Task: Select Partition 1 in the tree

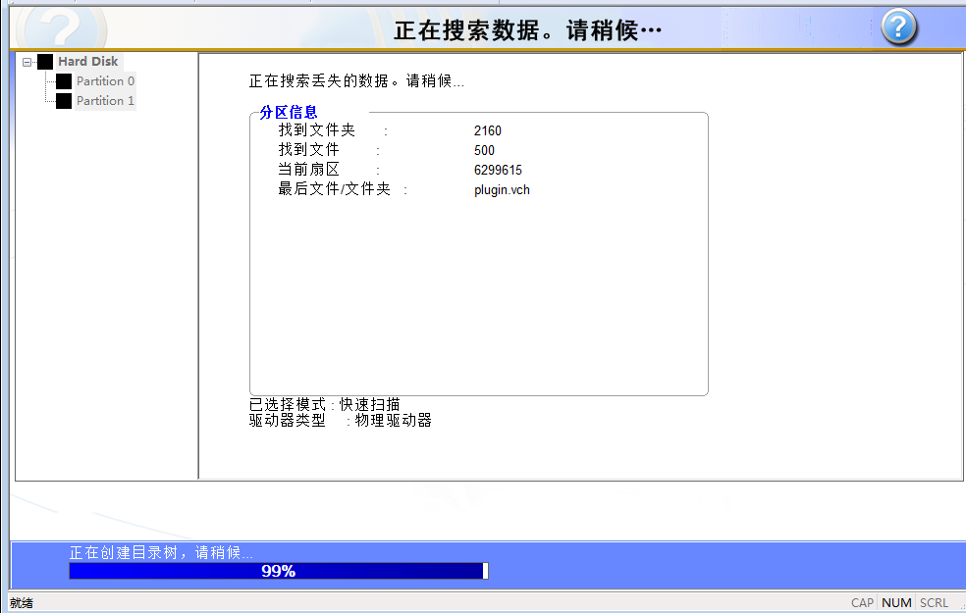Action: [105, 101]
